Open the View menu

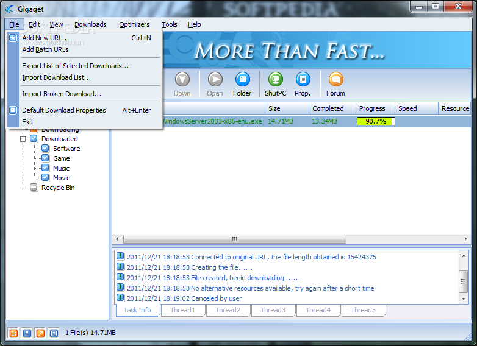[x=56, y=24]
